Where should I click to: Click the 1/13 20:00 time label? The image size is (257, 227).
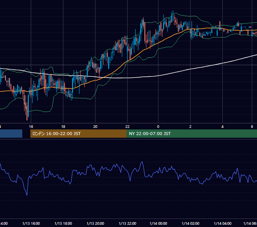[x=95, y=223]
